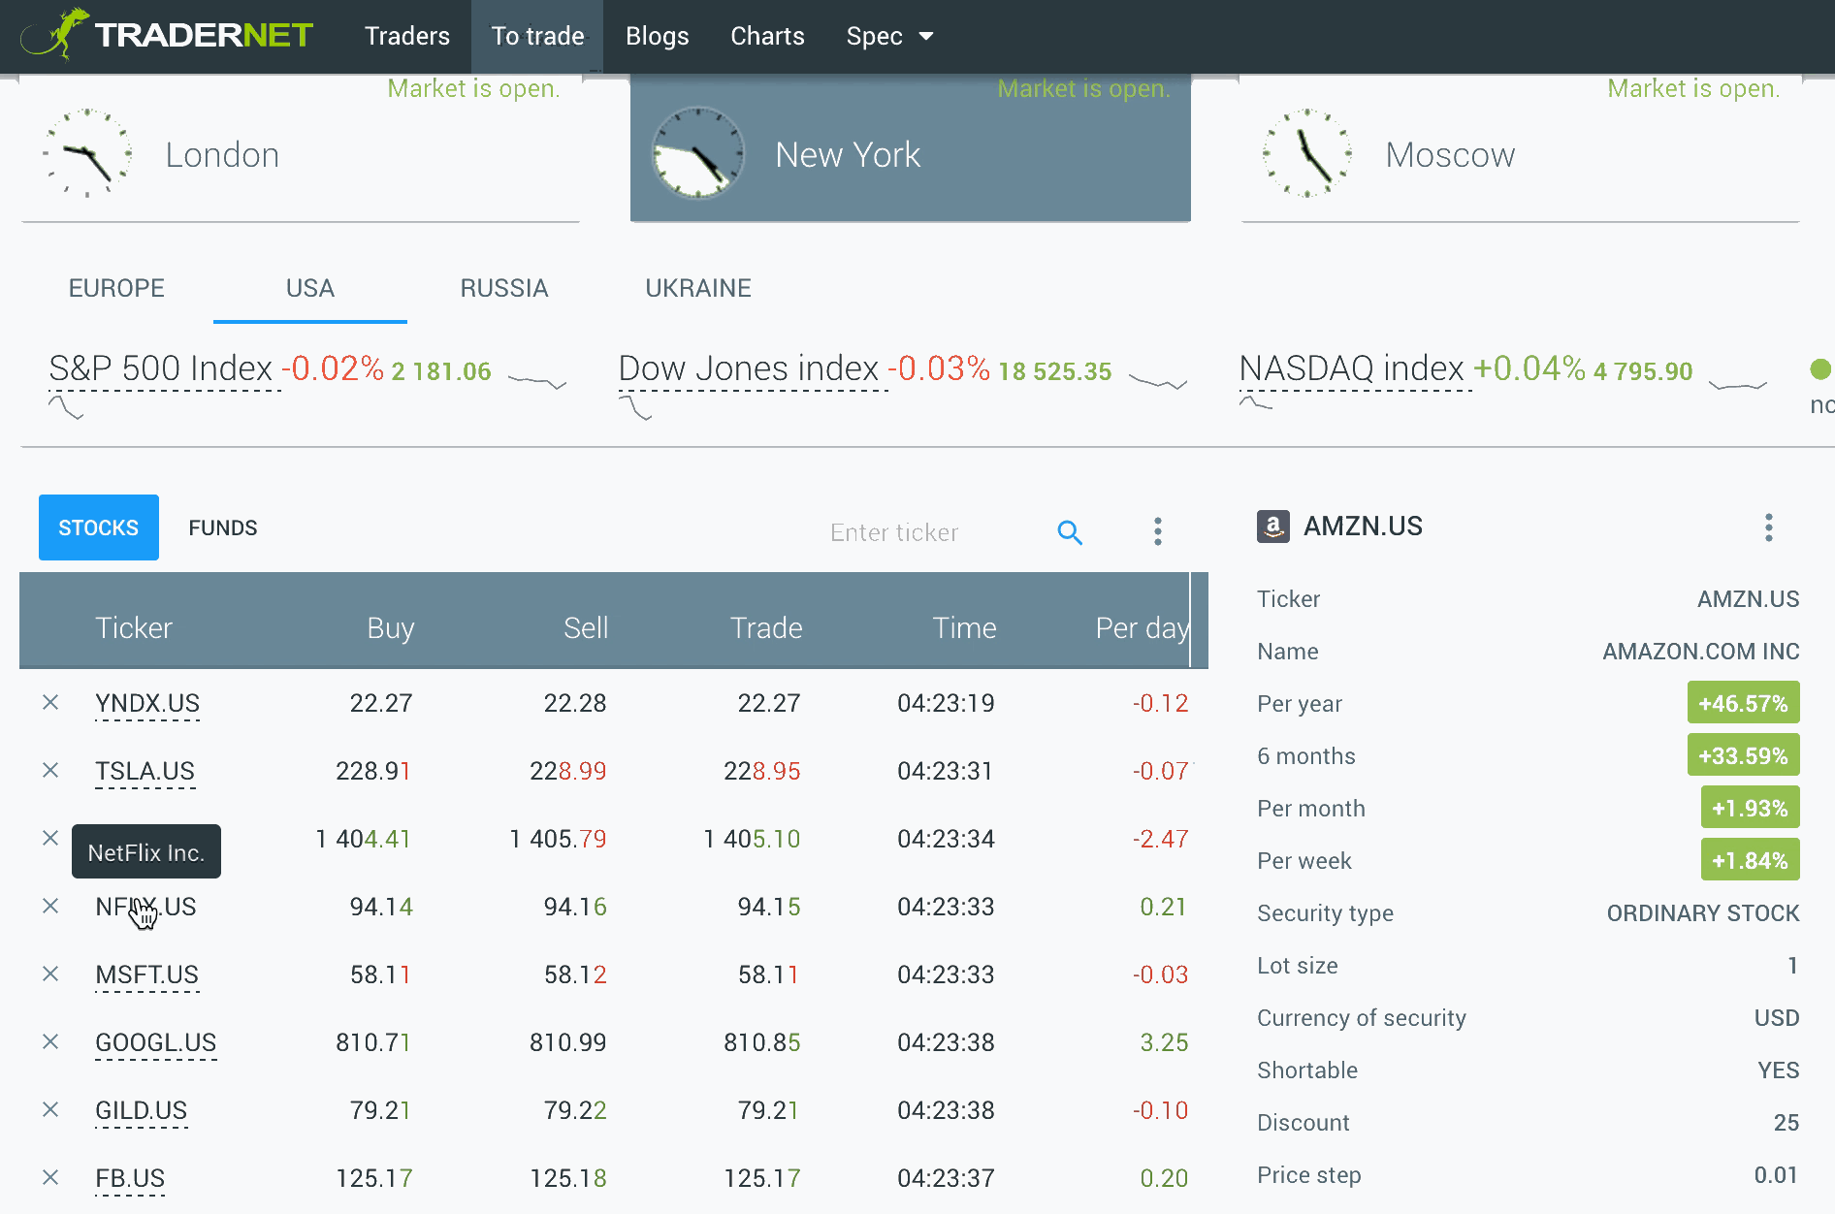The width and height of the screenshot is (1835, 1214).
Task: Click the S&P 500 sparkline chart
Action: tap(537, 381)
